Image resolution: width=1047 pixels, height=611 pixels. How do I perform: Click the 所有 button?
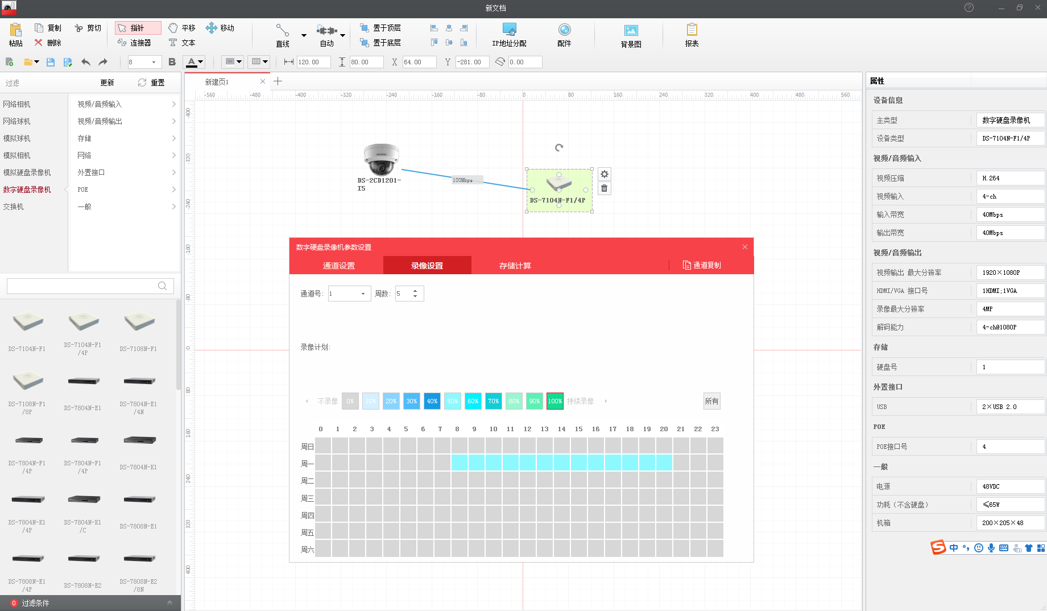point(712,401)
